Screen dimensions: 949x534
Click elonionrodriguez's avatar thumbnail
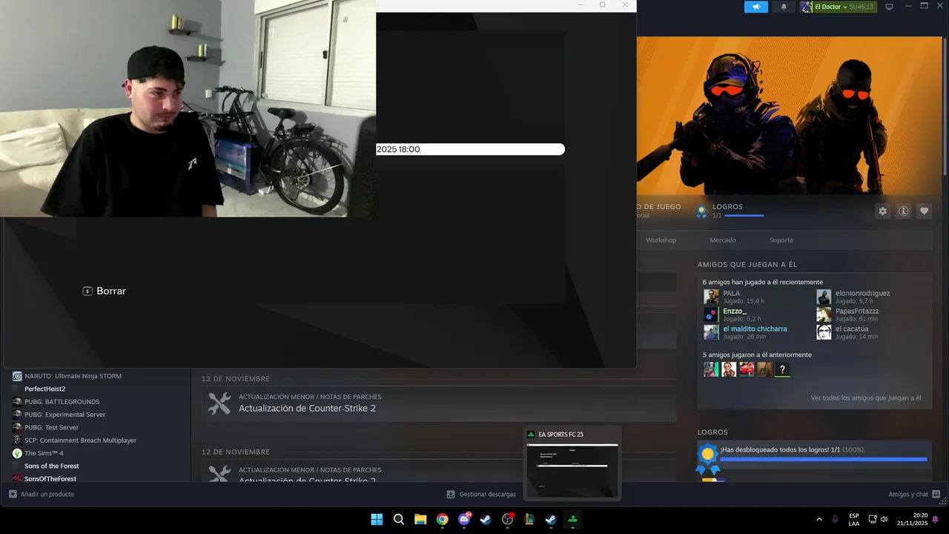click(x=824, y=297)
